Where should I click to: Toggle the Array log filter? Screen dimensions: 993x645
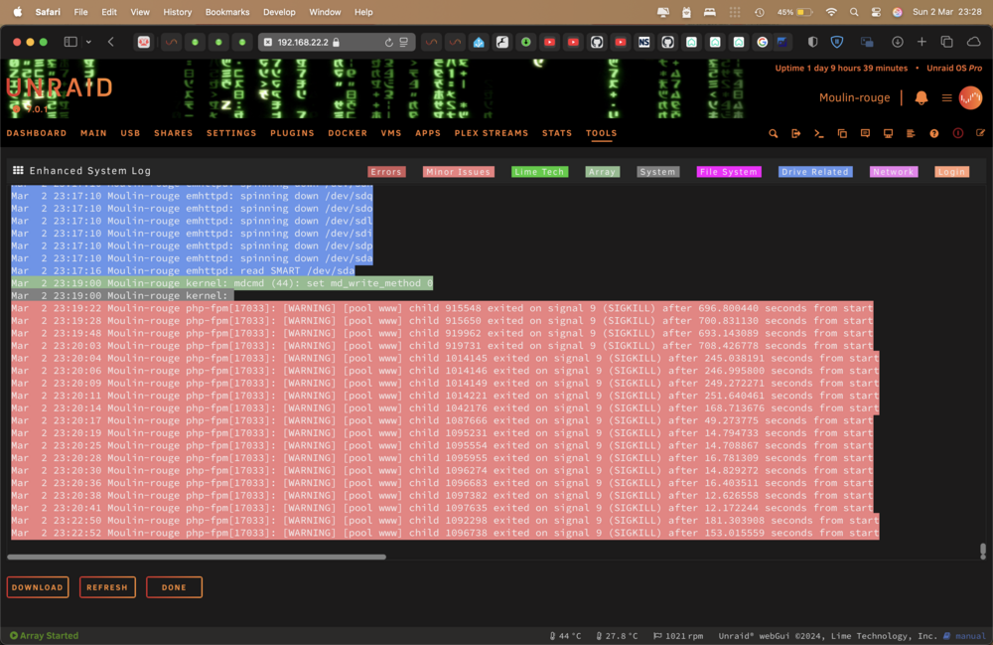click(603, 172)
